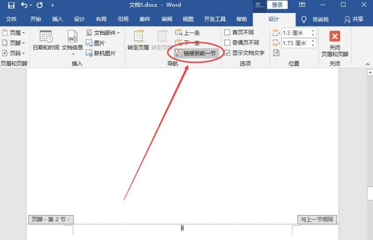Open the 引用 tab
373x240 pixels.
coord(123,19)
